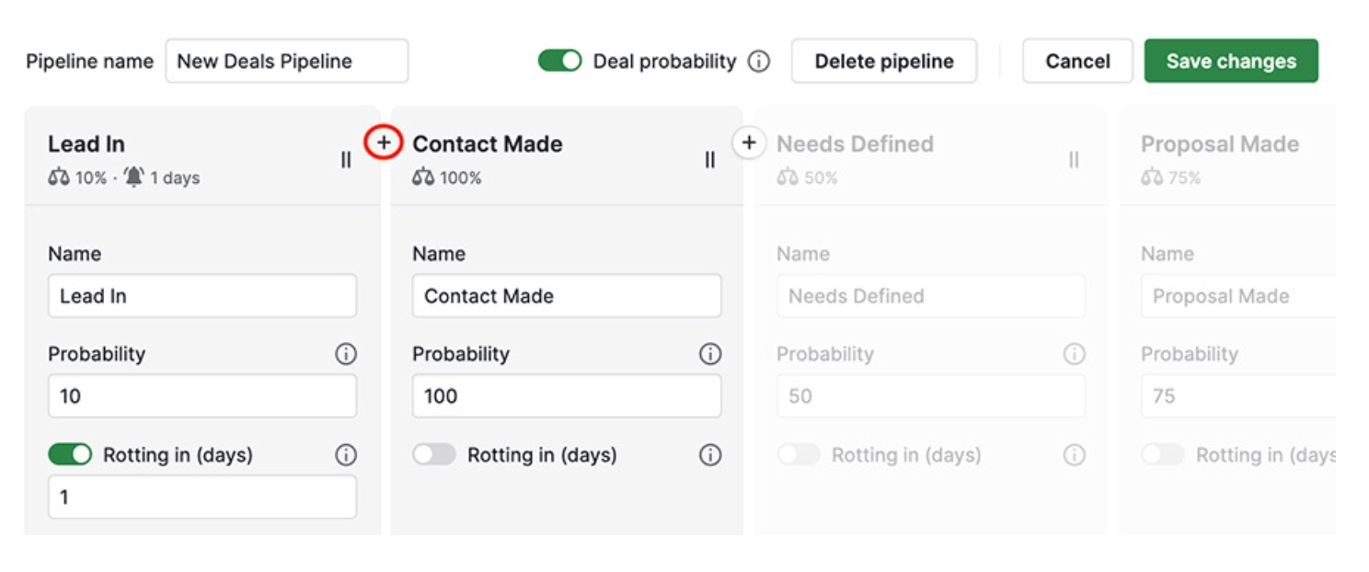This screenshot has width=1369, height=572.
Task: Click the Lead In Probability field
Action: (201, 396)
